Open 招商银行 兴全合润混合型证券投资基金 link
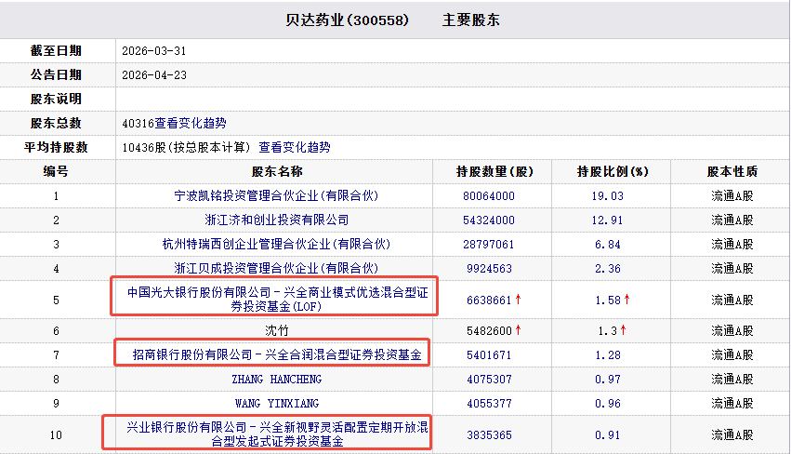This screenshot has height=454, width=791. [x=276, y=354]
